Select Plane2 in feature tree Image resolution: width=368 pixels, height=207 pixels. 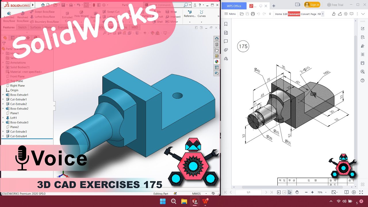pyautogui.click(x=14, y=127)
